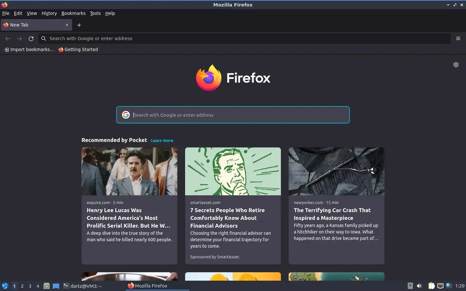
Task: Close the New Tab tab
Action: pyautogui.click(x=67, y=25)
